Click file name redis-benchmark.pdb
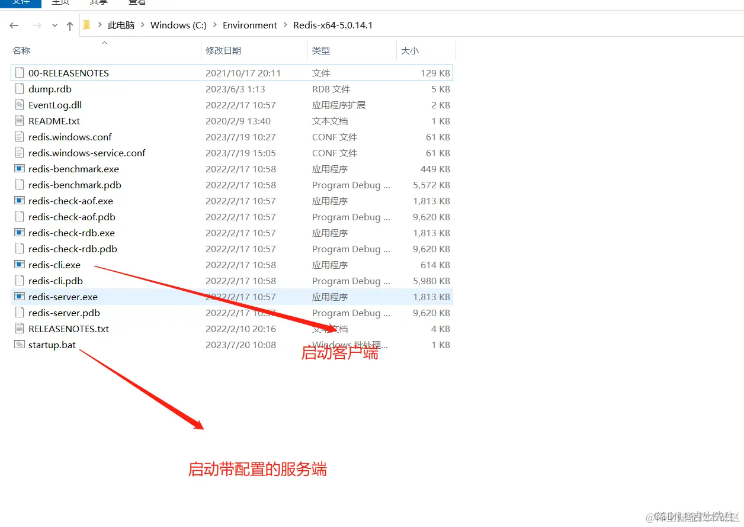The width and height of the screenshot is (744, 527). pyautogui.click(x=75, y=185)
